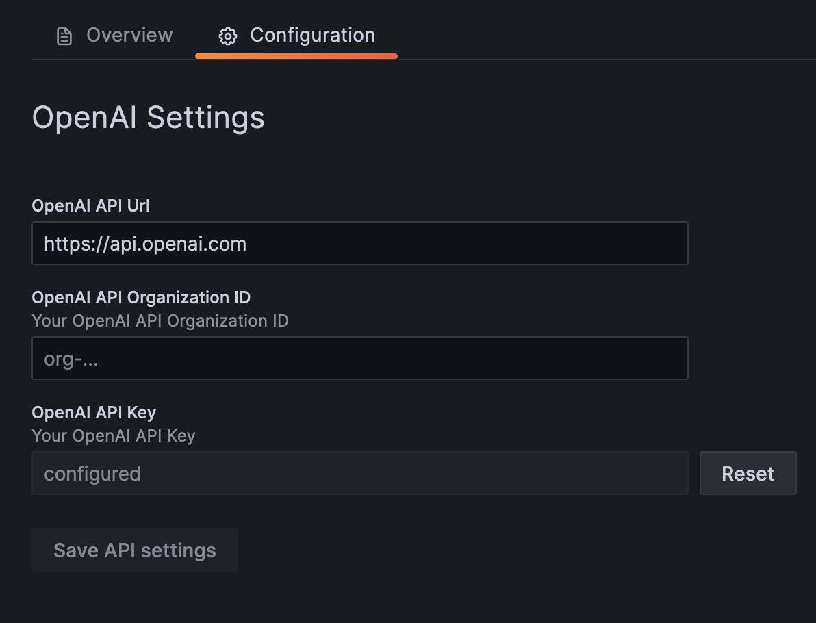
Task: Click the 'Your OpenAI API Key' description text
Action: pyautogui.click(x=114, y=436)
